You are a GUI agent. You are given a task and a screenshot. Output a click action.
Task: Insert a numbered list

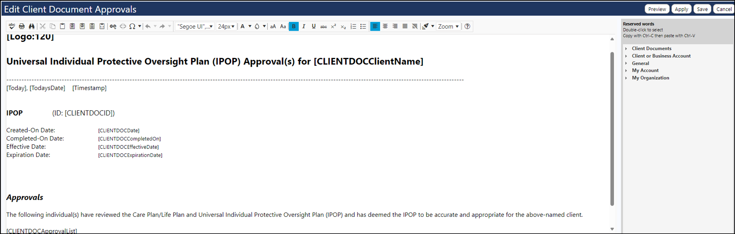point(353,26)
